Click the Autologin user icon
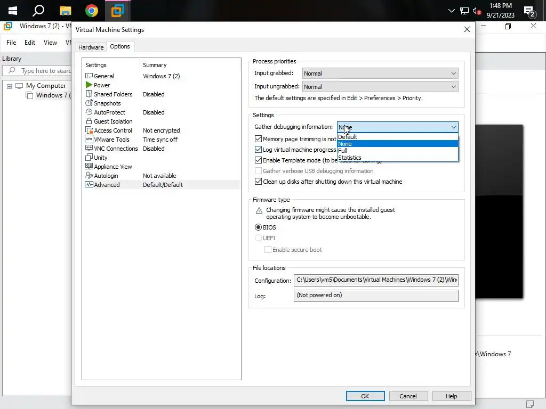This screenshot has width=546, height=409. (89, 175)
